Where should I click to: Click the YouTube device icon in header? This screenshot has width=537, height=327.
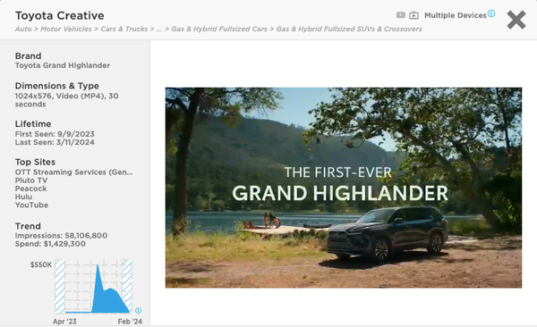(400, 15)
